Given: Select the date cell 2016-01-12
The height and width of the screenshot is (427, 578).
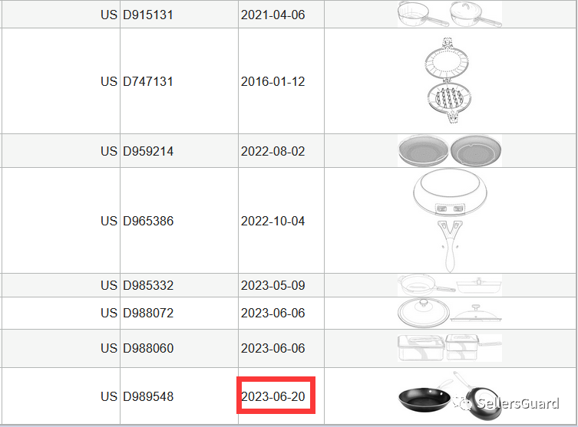Looking at the screenshot, I should click(x=273, y=81).
